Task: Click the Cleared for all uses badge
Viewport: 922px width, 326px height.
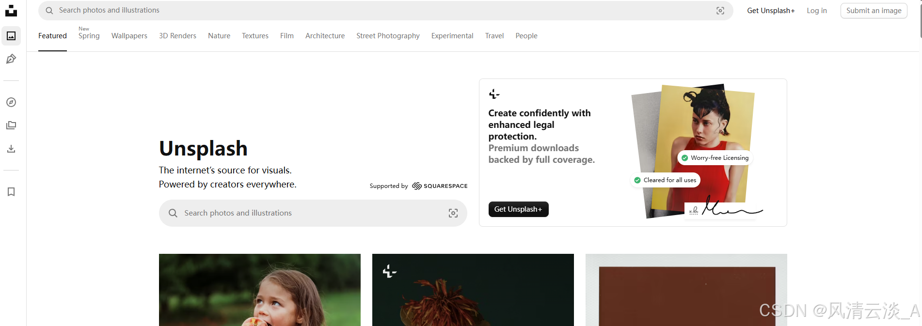Action: pos(665,180)
